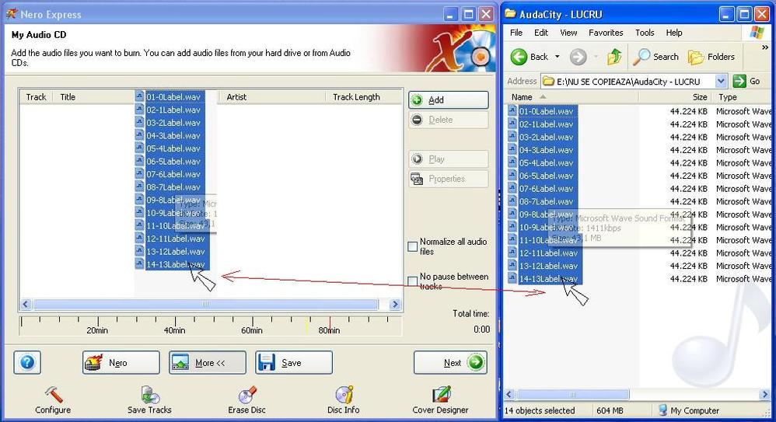Click the 80min marker on capacity ruler
776x422 pixels.
point(330,330)
